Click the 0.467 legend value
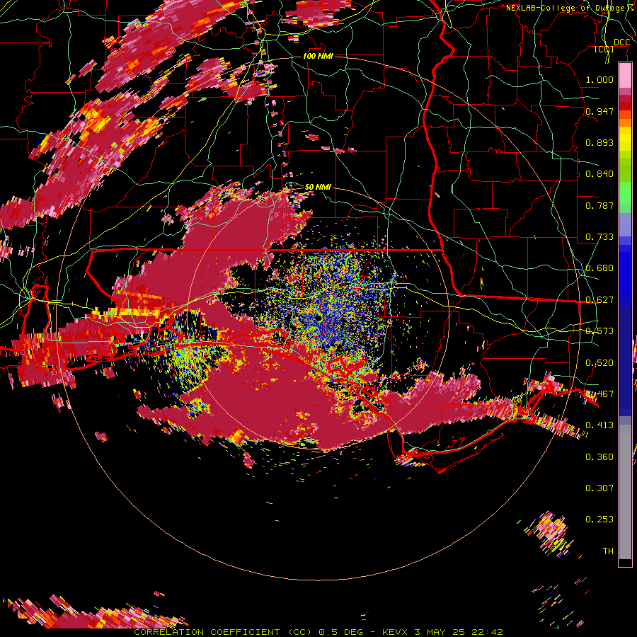This screenshot has height=637, width=637. (599, 394)
